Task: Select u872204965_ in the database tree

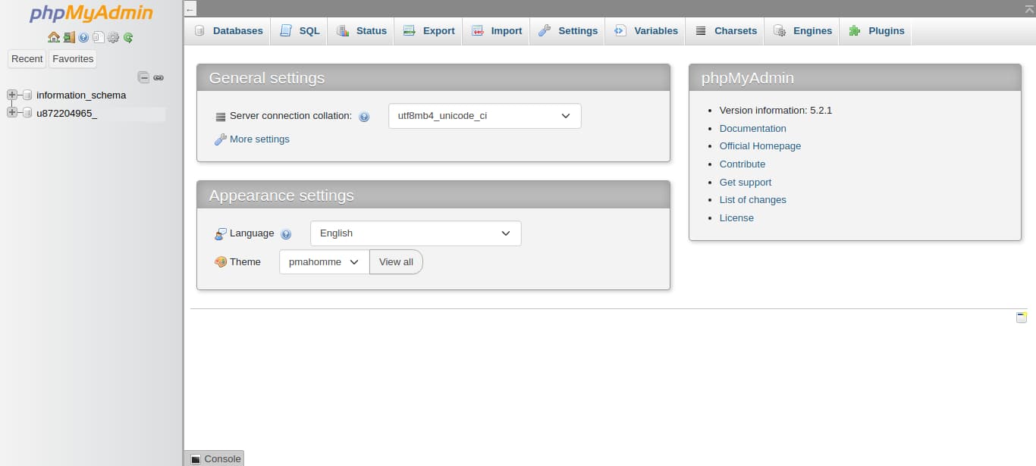Action: 67,114
